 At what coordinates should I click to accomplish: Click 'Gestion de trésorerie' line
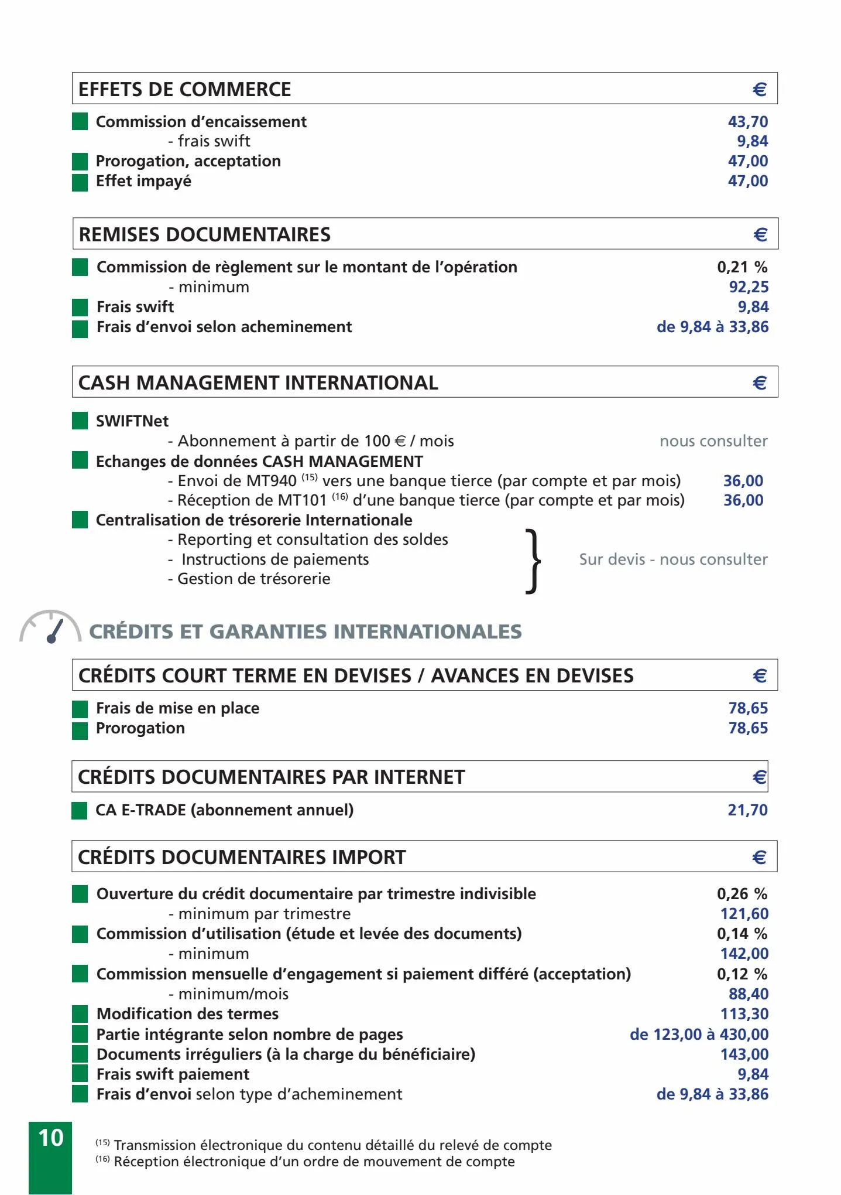tap(249, 579)
